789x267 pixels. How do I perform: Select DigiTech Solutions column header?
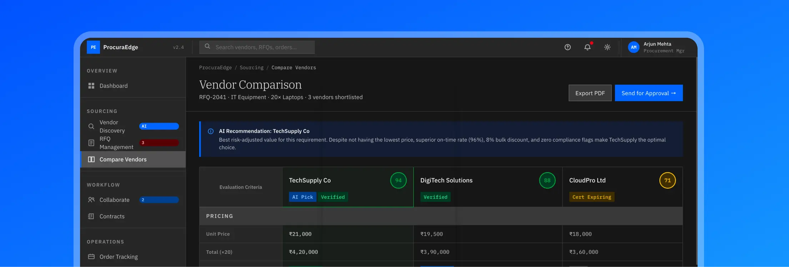coord(488,187)
